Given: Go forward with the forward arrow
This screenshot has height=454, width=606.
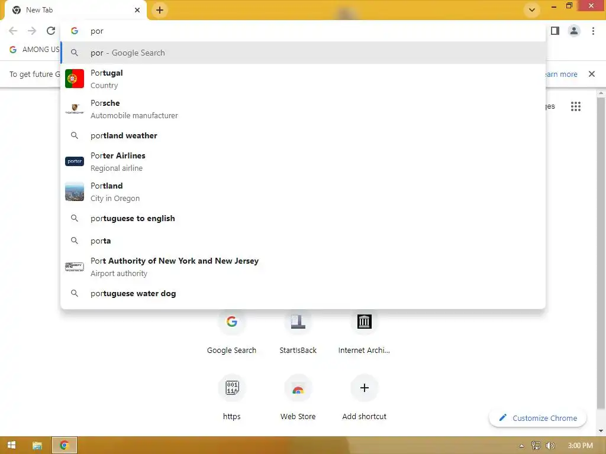Looking at the screenshot, I should 32,31.
